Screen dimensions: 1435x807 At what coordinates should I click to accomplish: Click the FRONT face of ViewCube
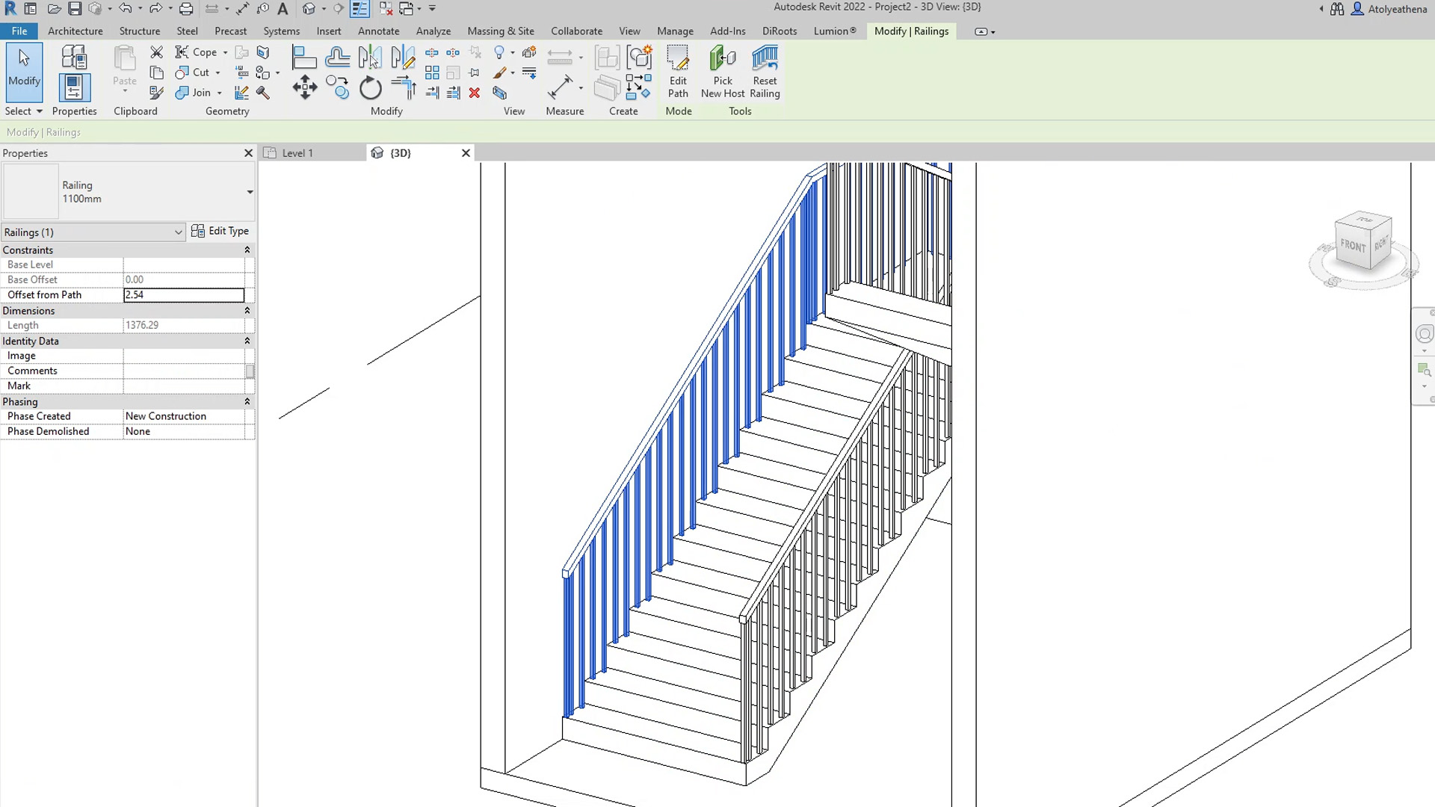pos(1353,247)
